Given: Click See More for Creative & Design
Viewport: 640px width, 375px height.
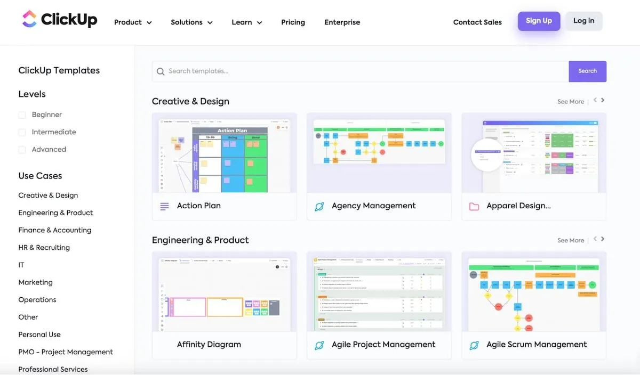Looking at the screenshot, I should [x=571, y=102].
